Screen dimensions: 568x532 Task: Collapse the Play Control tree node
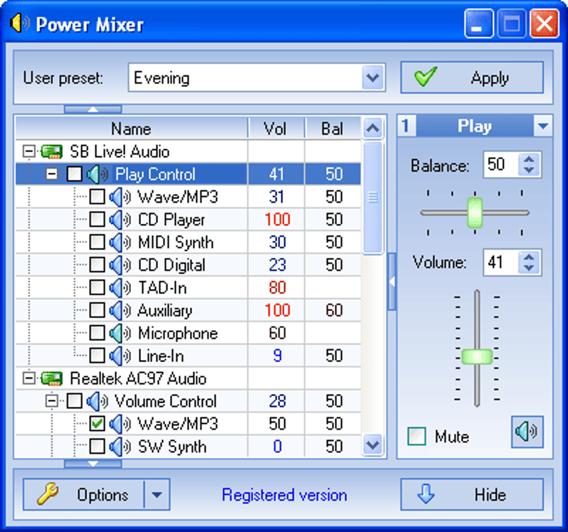point(52,174)
